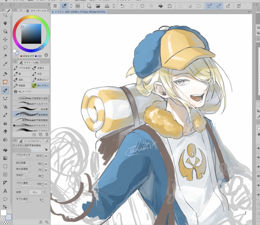Click the 色延び value stepper arrows
The image size is (260, 225).
coord(43,176)
